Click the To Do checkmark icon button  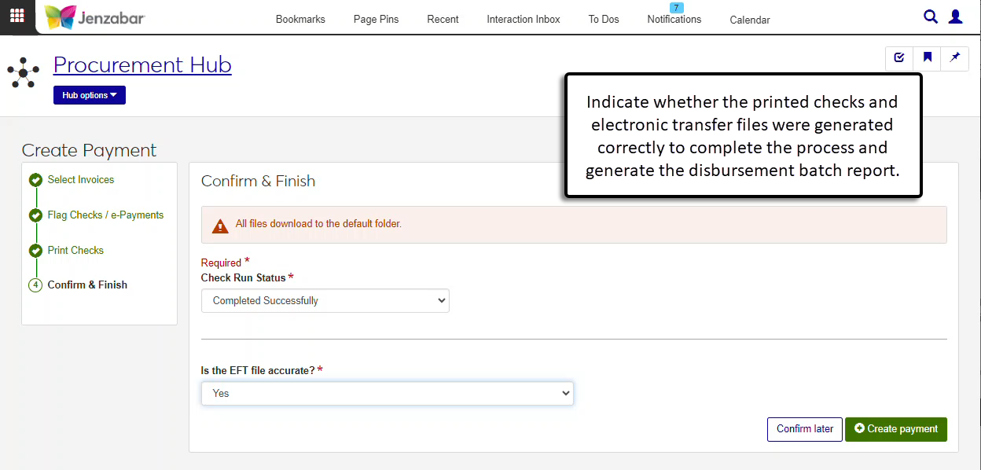(899, 58)
